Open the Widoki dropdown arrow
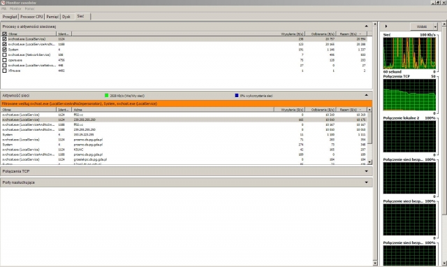This screenshot has height=267, width=447. click(435, 27)
